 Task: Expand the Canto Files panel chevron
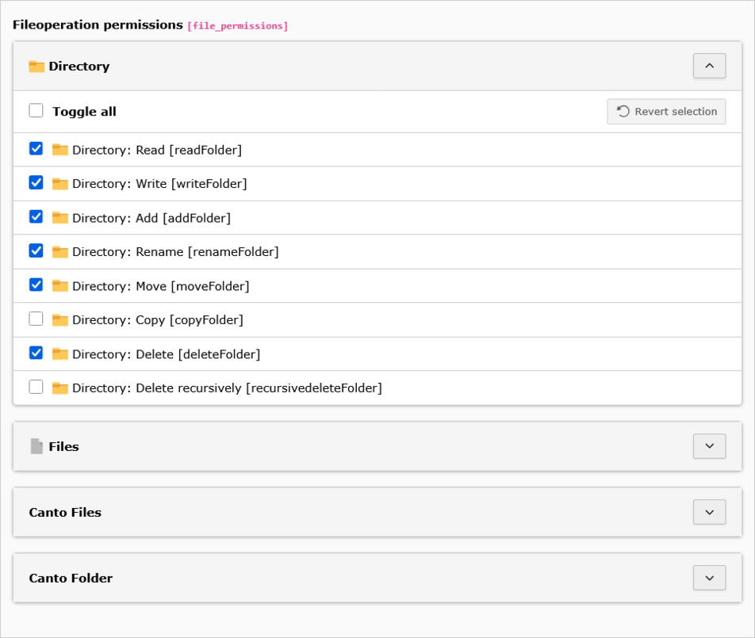(709, 512)
